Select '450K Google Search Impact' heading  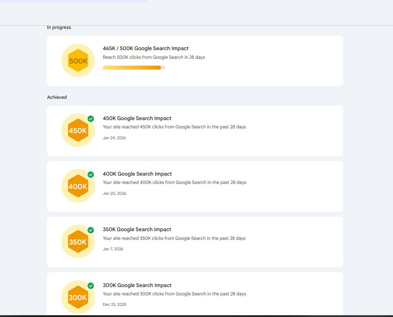(x=137, y=118)
